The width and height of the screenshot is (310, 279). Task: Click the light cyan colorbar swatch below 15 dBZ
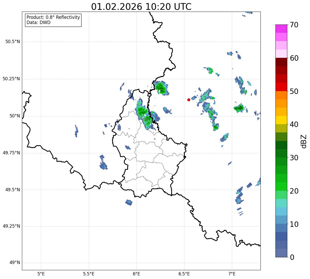point(281,211)
